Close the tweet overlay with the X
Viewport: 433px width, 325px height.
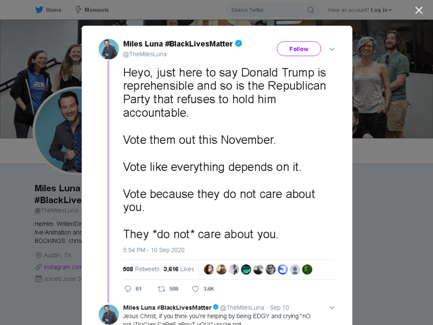419,10
